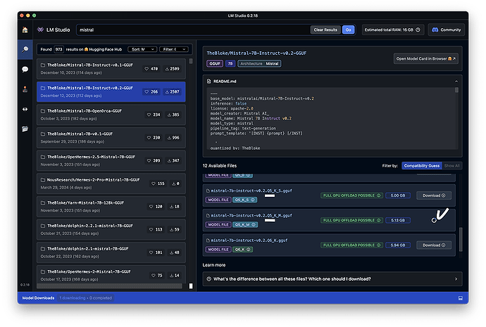The width and height of the screenshot is (486, 327).
Task: Click the likes heart on Mistral-7B-Instruct-v0.1-GGUF
Action: pos(147,69)
